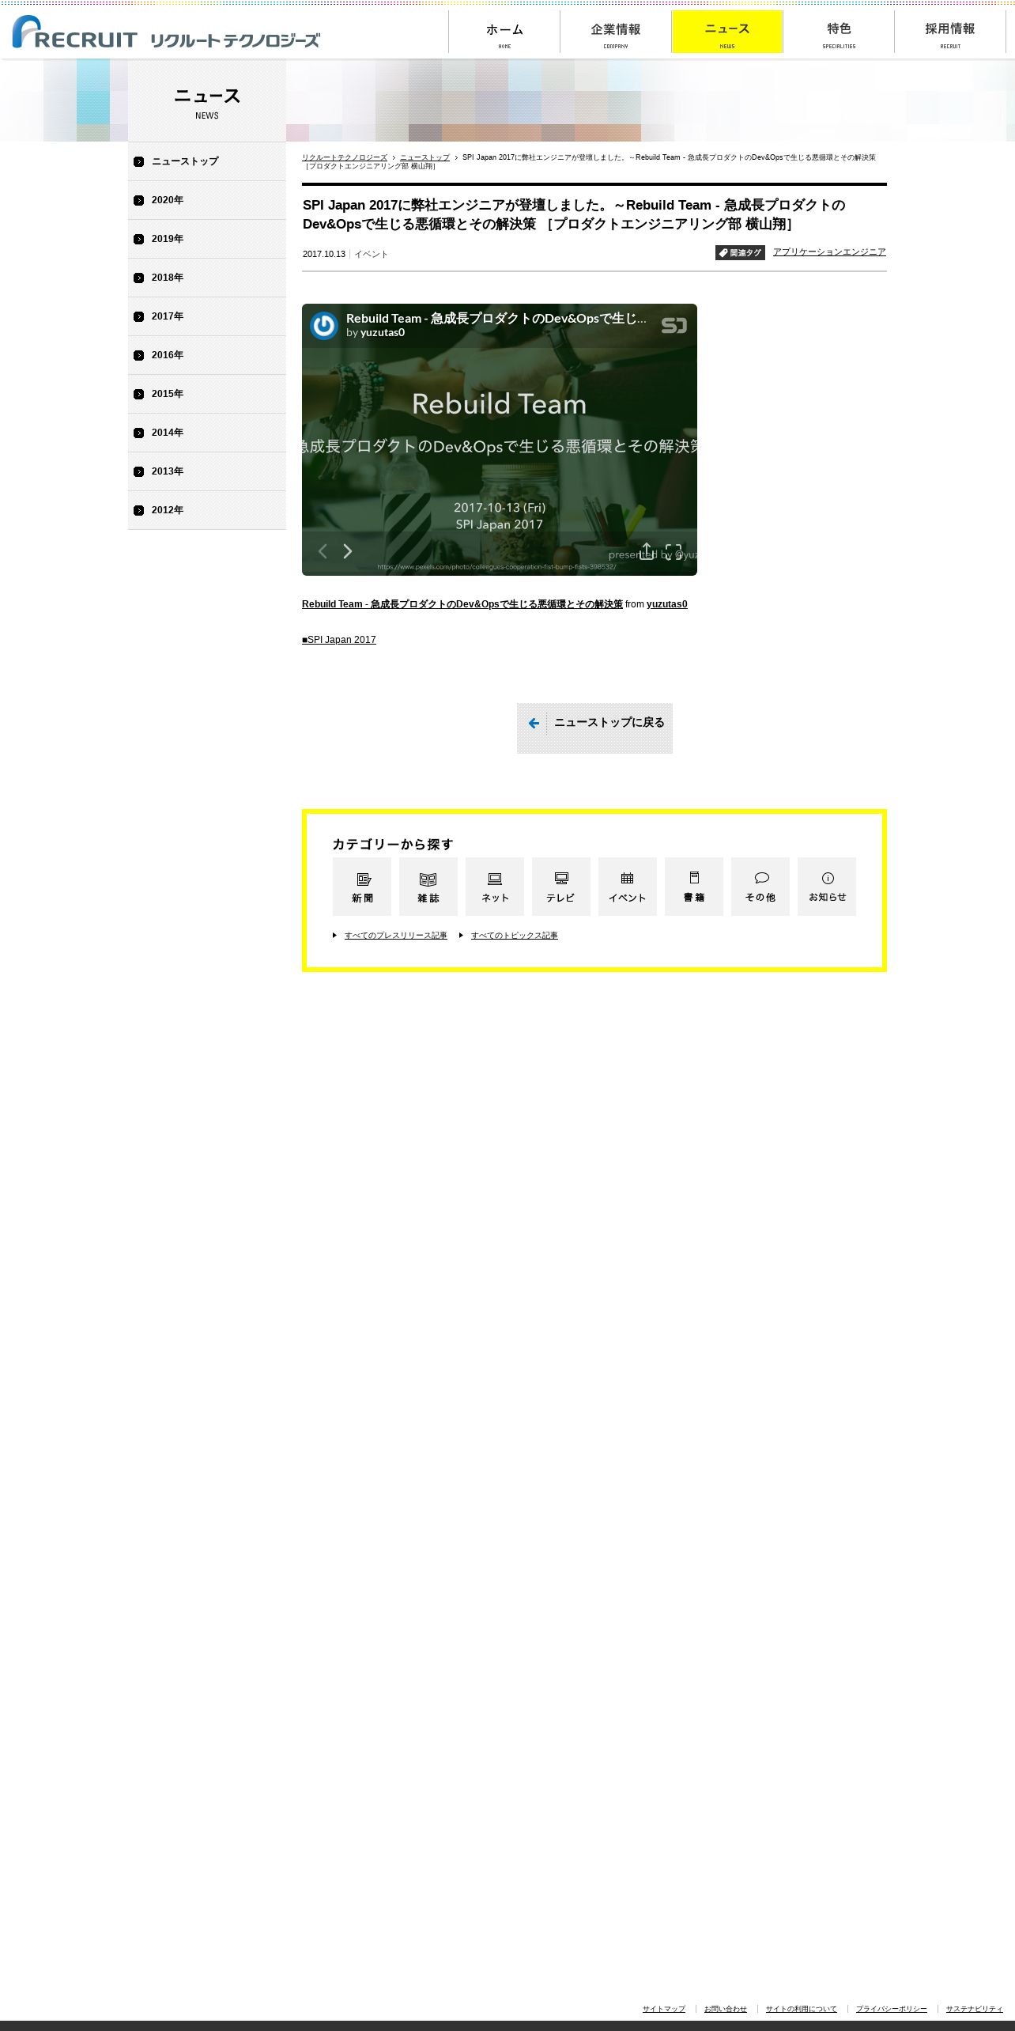This screenshot has width=1015, height=2031.
Task: Open 2018年 news archive
Action: [x=207, y=278]
